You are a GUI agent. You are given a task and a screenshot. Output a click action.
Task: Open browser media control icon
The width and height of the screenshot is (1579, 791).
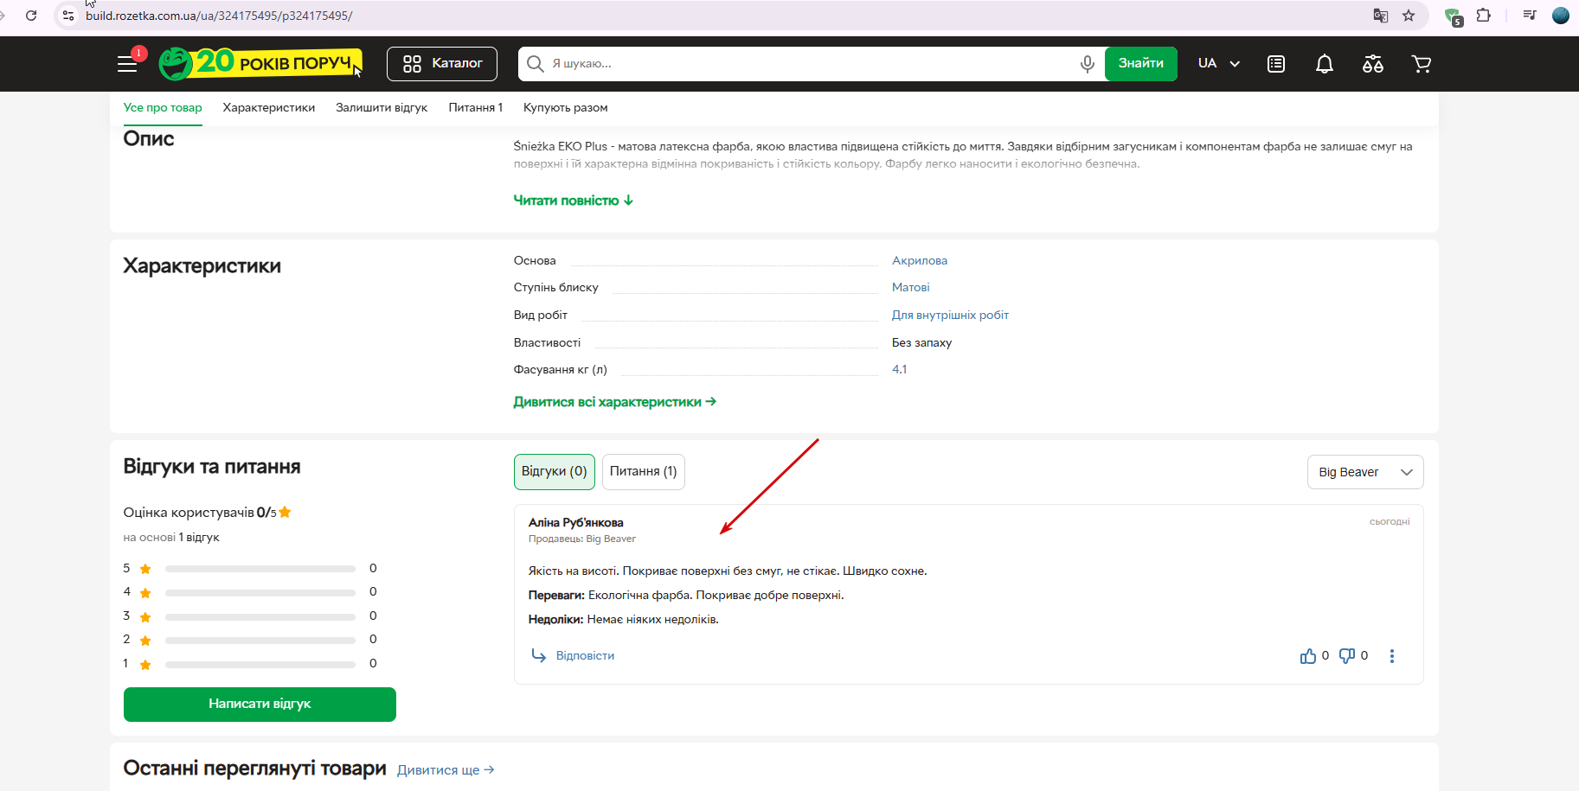point(1530,16)
